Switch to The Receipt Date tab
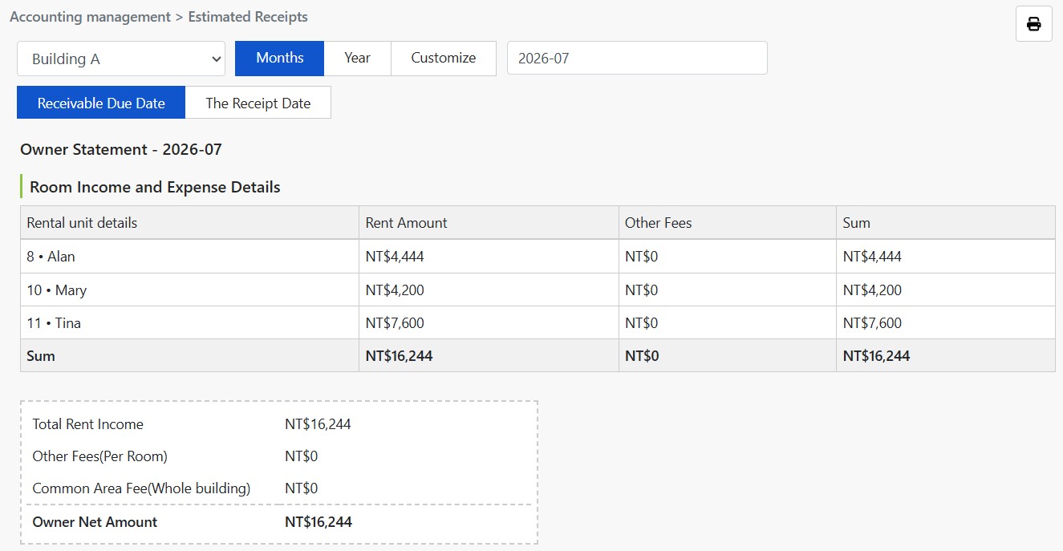The width and height of the screenshot is (1063, 551). click(x=258, y=103)
